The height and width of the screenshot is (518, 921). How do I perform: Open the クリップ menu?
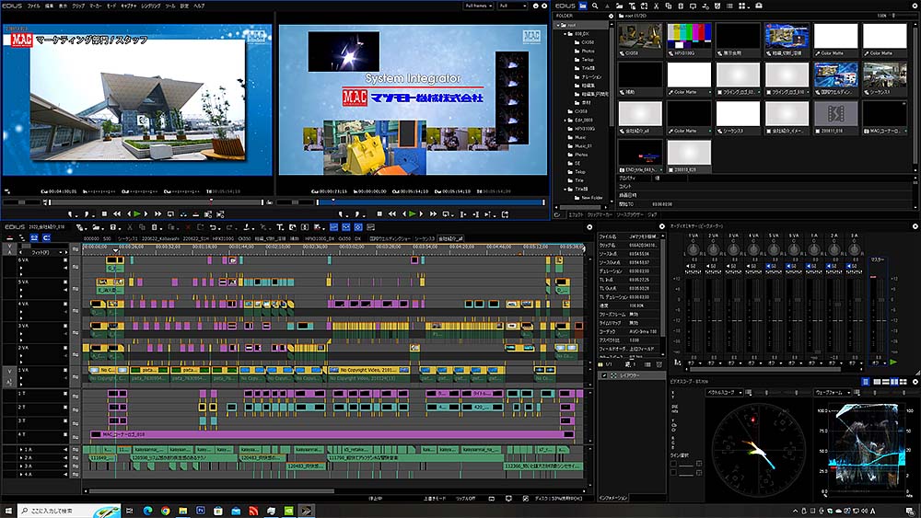coord(78,6)
